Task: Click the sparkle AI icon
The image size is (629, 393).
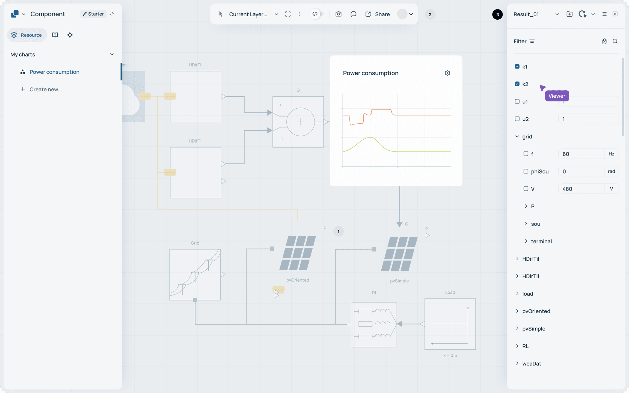Action: coord(70,35)
